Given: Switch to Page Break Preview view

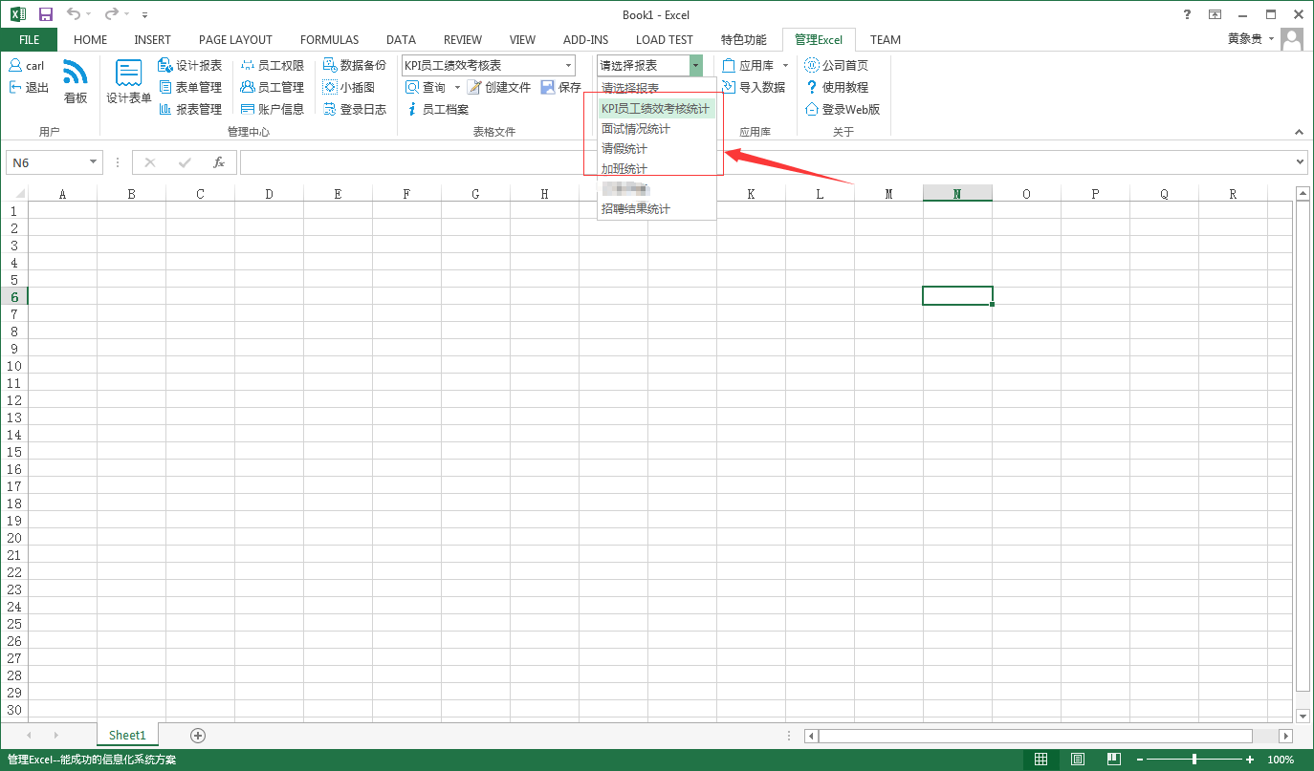Looking at the screenshot, I should click(1114, 760).
